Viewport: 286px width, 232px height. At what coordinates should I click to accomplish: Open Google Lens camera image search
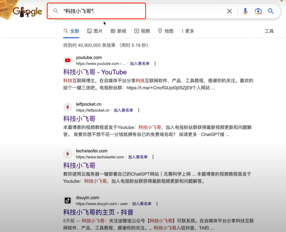click(x=258, y=11)
